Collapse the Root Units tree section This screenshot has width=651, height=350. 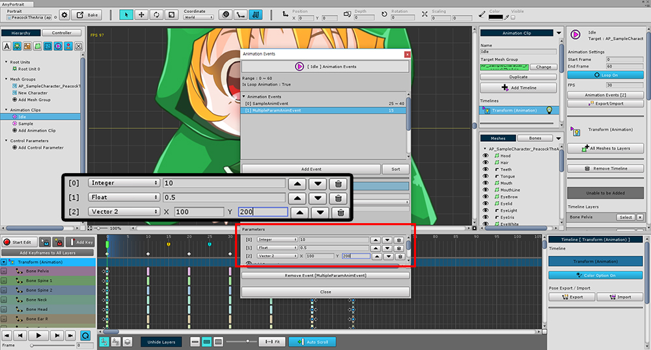pyautogui.click(x=7, y=62)
